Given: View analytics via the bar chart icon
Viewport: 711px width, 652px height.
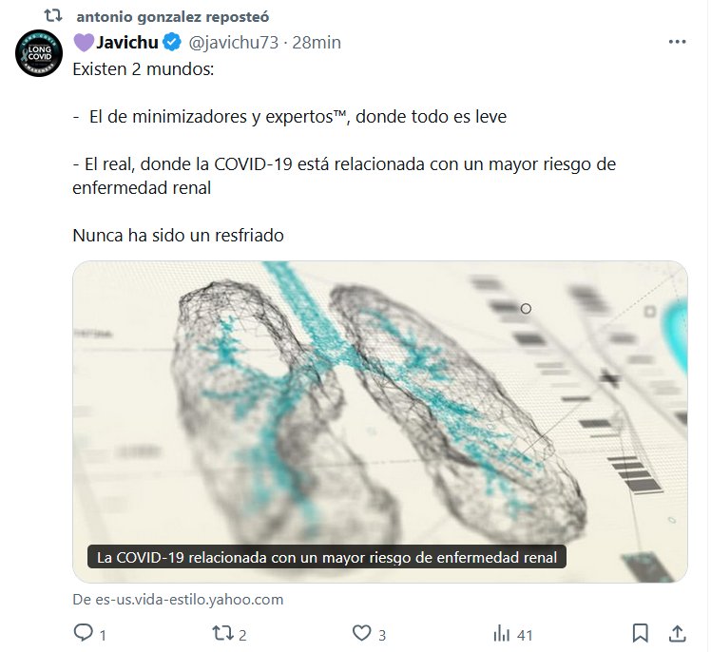Looking at the screenshot, I should pos(501,633).
